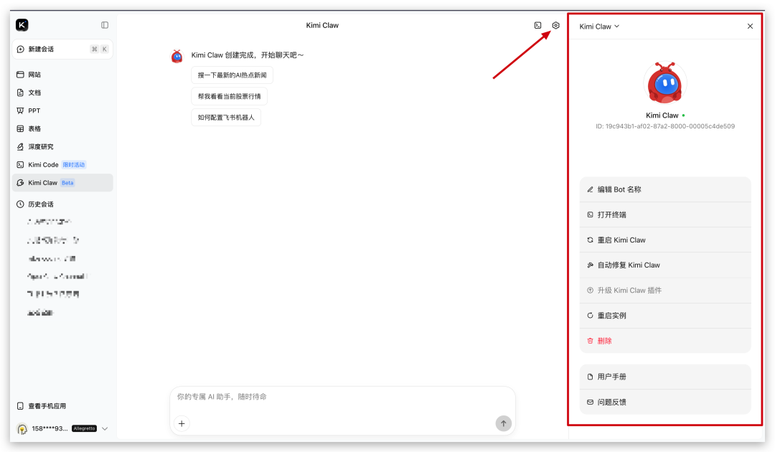Click the plus attachment icon in chat box
This screenshot has width=775, height=452.
pos(182,423)
